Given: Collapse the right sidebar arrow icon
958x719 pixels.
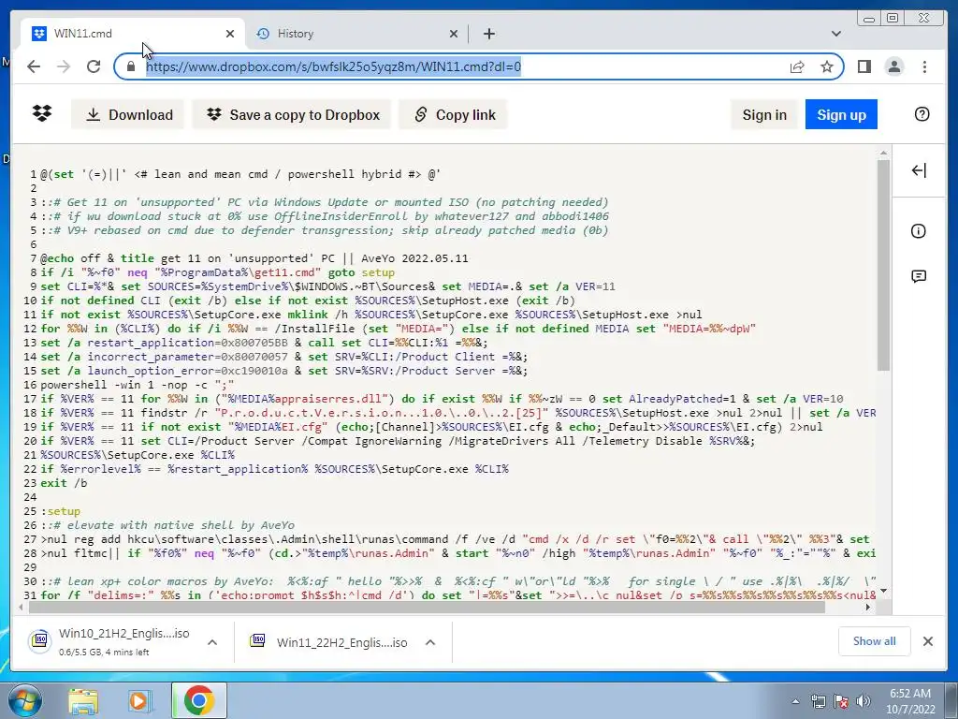Looking at the screenshot, I should coord(919,170).
